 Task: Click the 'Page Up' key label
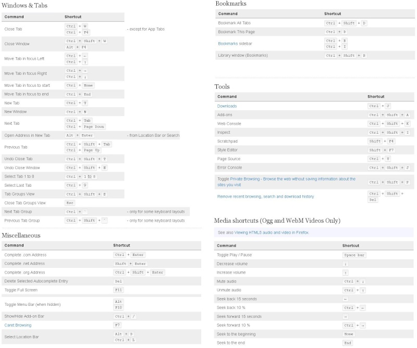(92, 150)
